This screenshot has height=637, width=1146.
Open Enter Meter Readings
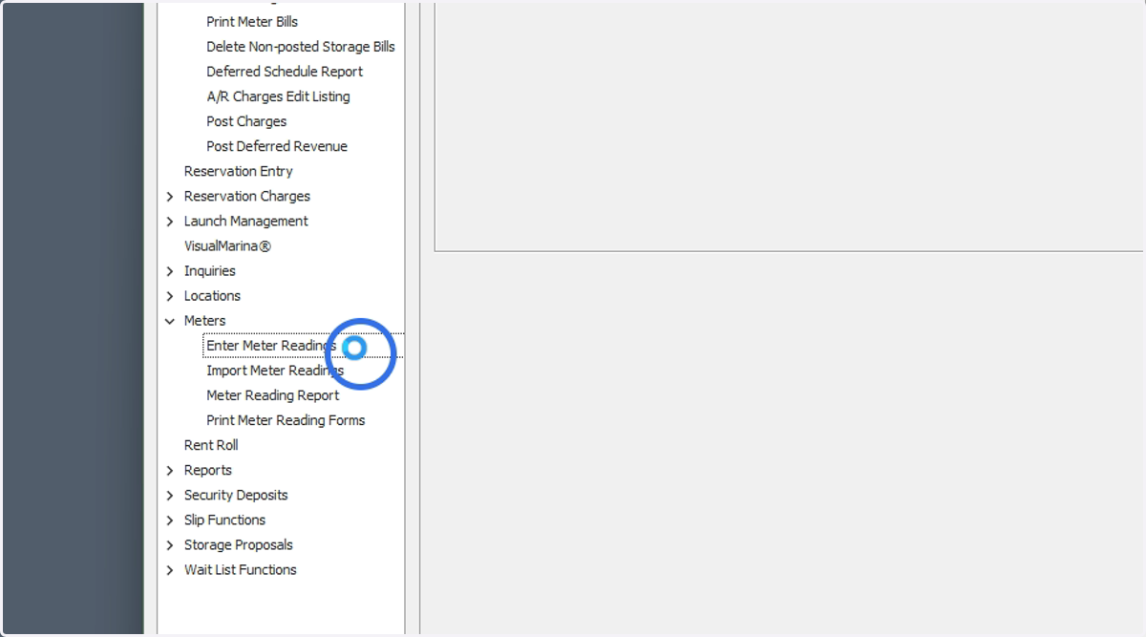point(271,345)
